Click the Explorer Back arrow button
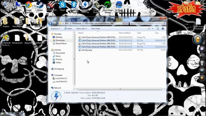Image resolution: width=206 pixels, height=116 pixels. point(50,24)
